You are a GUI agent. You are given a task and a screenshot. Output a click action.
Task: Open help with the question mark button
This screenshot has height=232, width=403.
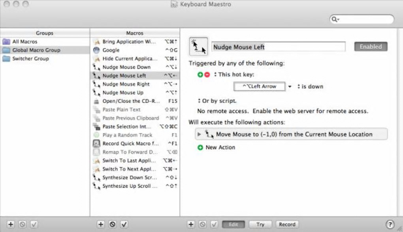[x=390, y=224]
